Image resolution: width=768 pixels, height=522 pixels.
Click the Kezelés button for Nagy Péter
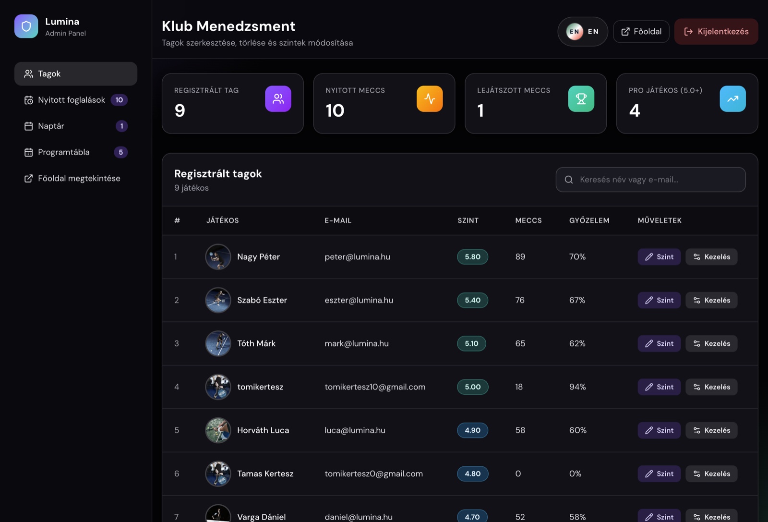pyautogui.click(x=711, y=257)
